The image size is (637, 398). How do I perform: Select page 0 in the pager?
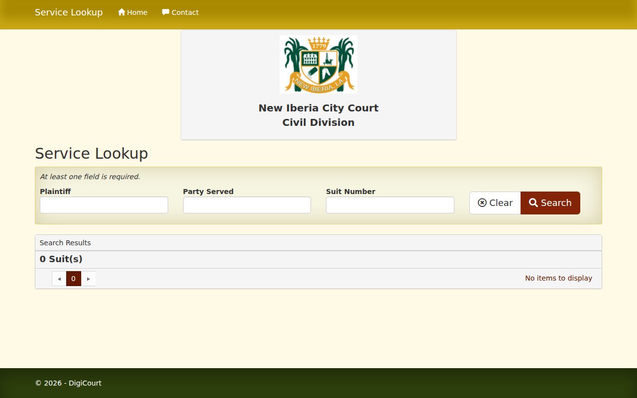click(x=74, y=279)
